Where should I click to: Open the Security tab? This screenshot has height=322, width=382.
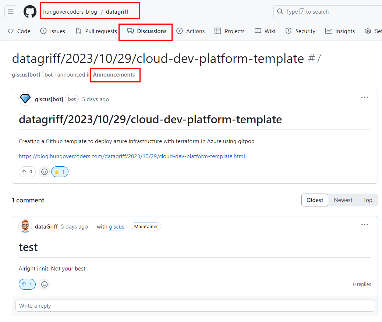click(x=300, y=31)
